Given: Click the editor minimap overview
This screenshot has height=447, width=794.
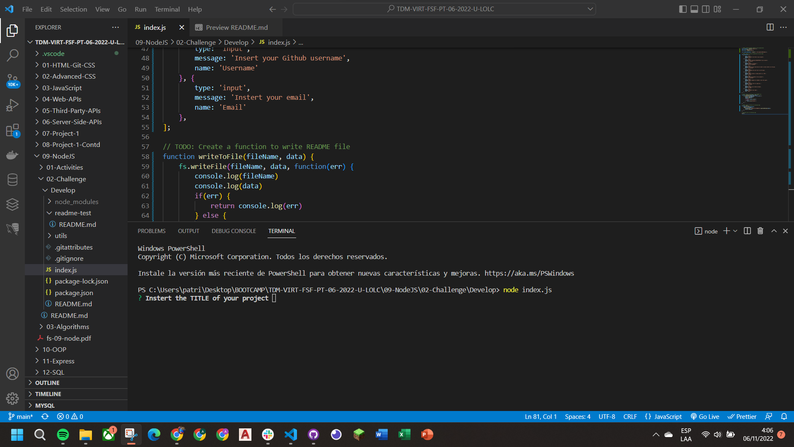Looking at the screenshot, I should (x=763, y=81).
